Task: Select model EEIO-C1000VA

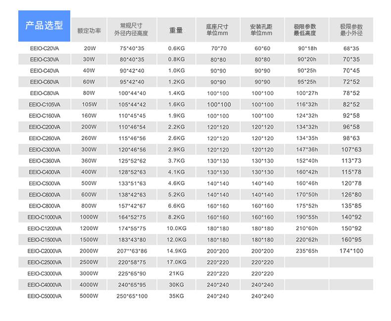Action: click(x=45, y=217)
